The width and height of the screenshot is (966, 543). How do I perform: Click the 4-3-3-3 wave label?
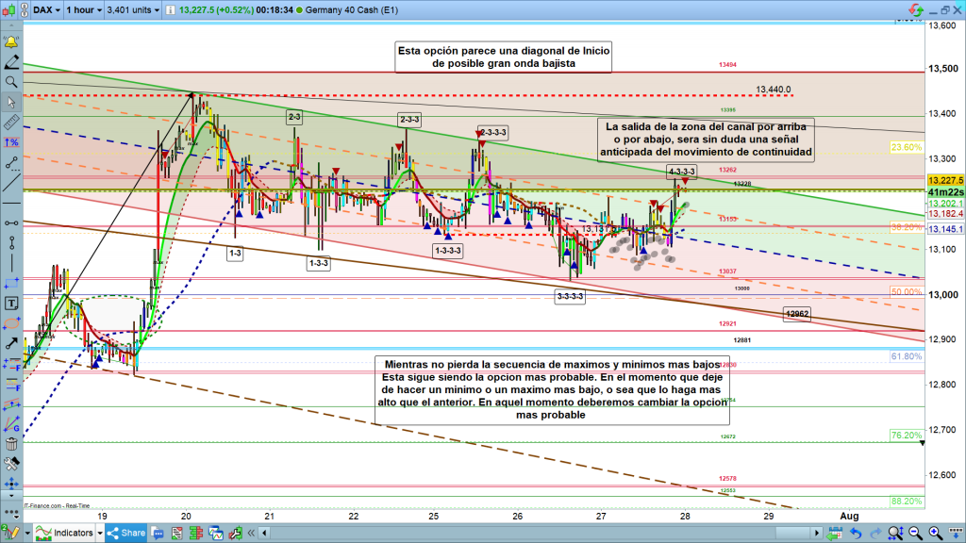681,172
